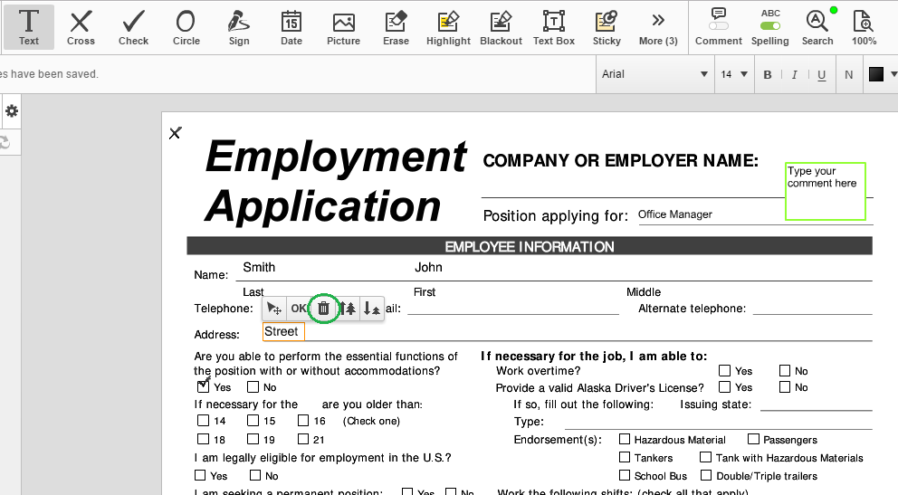Image resolution: width=898 pixels, height=495 pixels.
Task: Check the age 18 checkbox
Action: (204, 439)
